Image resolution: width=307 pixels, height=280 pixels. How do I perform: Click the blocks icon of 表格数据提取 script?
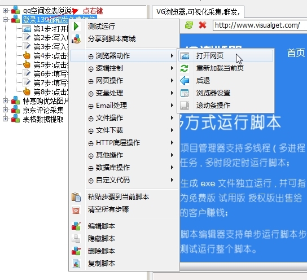click(15, 119)
